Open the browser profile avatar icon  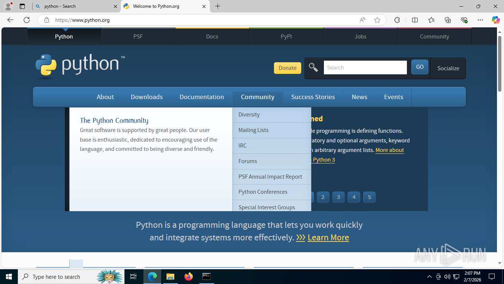(8, 6)
